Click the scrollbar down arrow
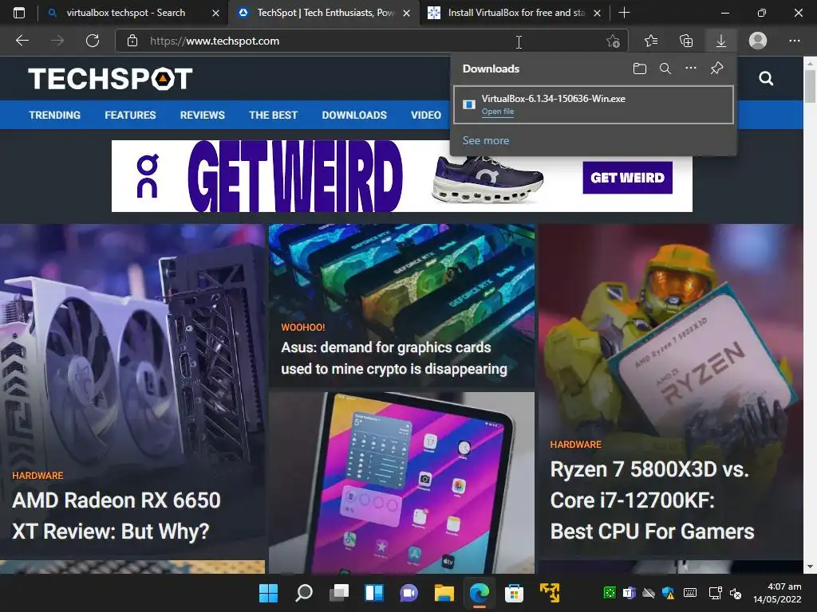This screenshot has height=612, width=817. coord(810,567)
